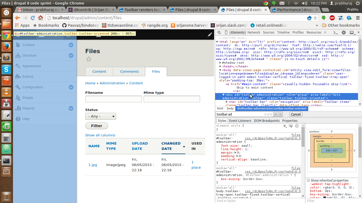Click the pencil edit icon in Drupal toolbar
The width and height of the screenshot is (362, 203).
coord(210,35)
